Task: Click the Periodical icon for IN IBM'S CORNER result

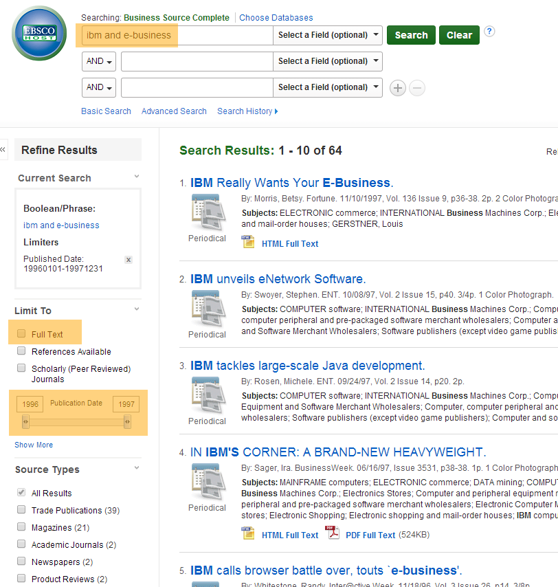Action: click(x=208, y=481)
